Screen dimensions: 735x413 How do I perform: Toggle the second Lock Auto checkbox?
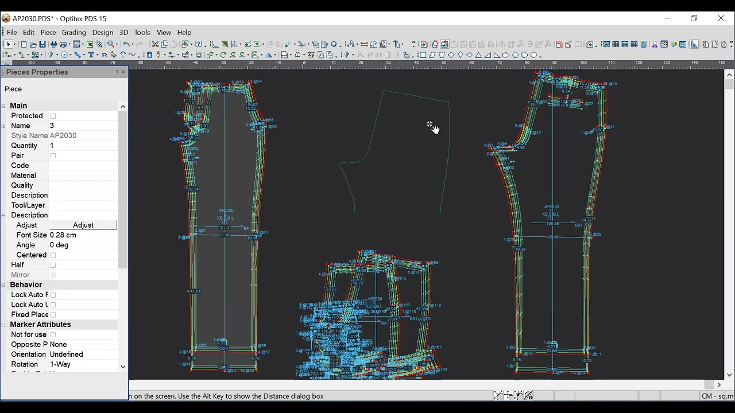(53, 305)
